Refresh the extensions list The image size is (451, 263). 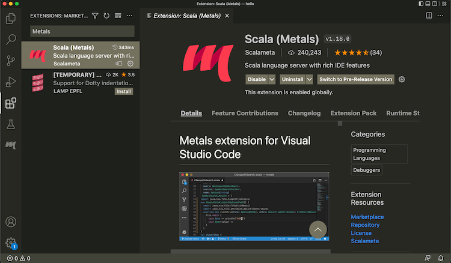click(106, 16)
